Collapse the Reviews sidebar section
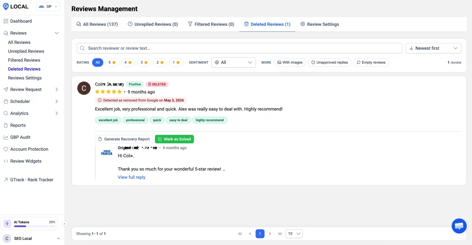 point(57,33)
